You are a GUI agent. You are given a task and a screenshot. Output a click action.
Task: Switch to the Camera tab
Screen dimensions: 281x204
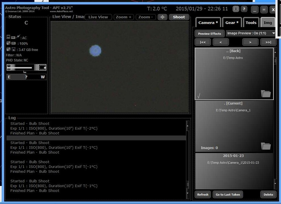tap(208, 23)
